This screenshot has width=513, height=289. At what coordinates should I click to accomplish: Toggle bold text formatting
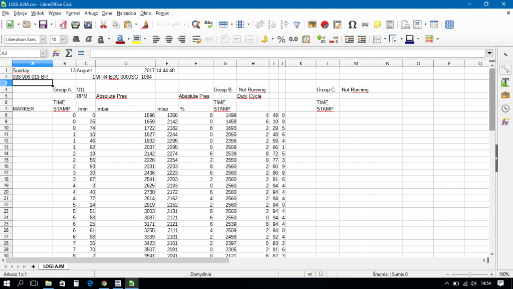(76, 39)
